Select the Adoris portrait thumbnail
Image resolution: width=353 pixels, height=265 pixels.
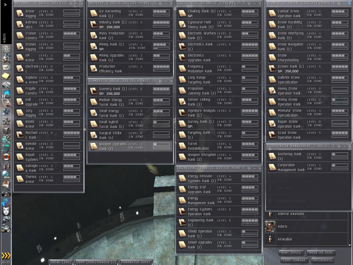[x=270, y=226]
